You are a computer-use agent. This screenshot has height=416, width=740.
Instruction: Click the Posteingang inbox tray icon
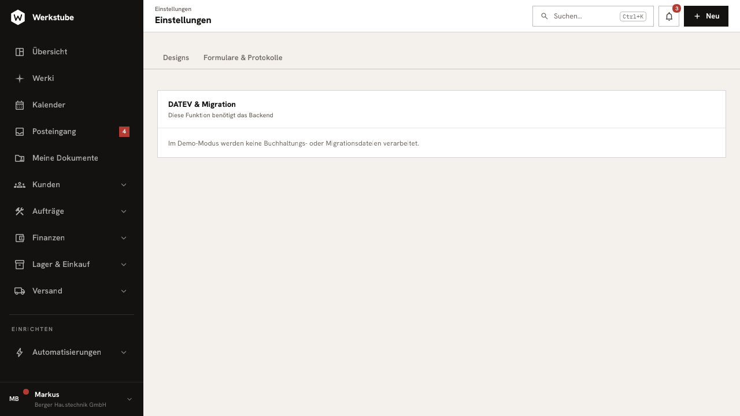(x=20, y=132)
